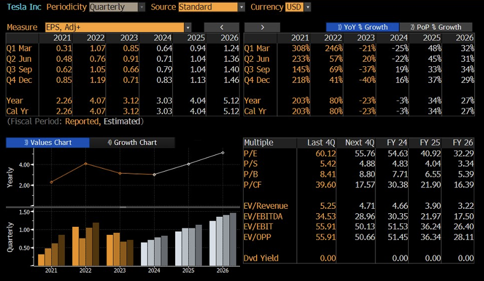Select EV/EBITDA Last 4Q value 34.53
The height and width of the screenshot is (281, 484).
coord(326,216)
